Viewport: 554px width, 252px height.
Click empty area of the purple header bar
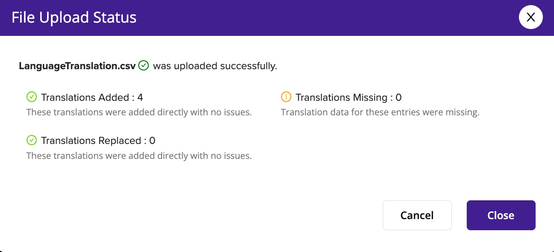coord(325,18)
